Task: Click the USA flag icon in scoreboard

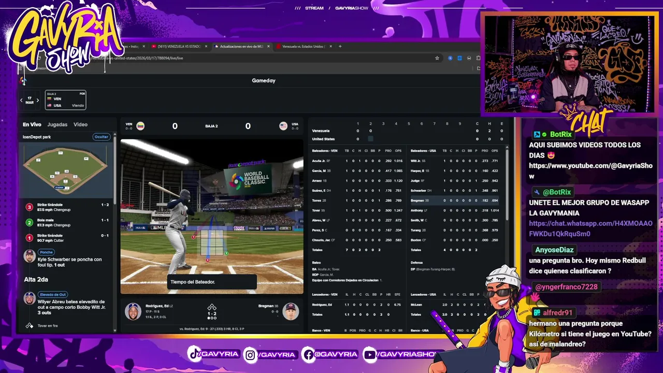Action: tap(283, 126)
